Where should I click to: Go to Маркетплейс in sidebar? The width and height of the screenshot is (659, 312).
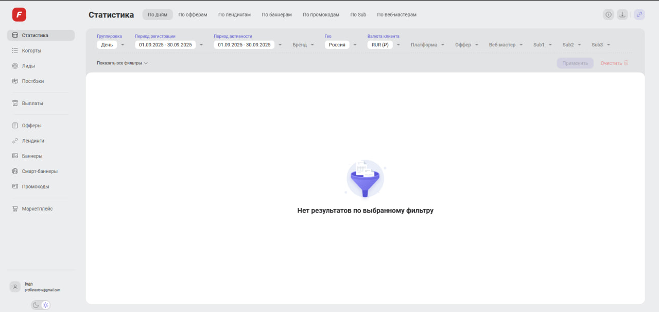37,209
